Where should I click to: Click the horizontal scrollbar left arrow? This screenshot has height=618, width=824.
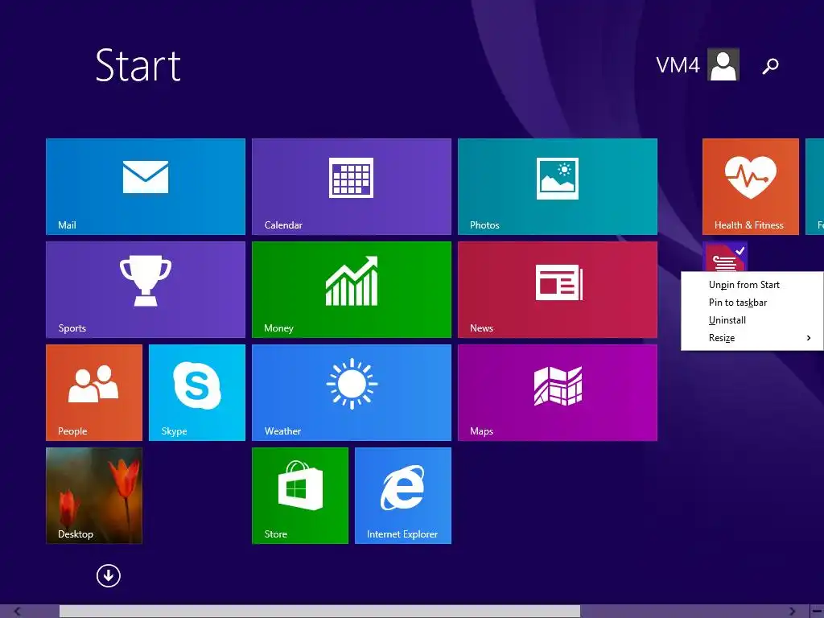tap(18, 612)
